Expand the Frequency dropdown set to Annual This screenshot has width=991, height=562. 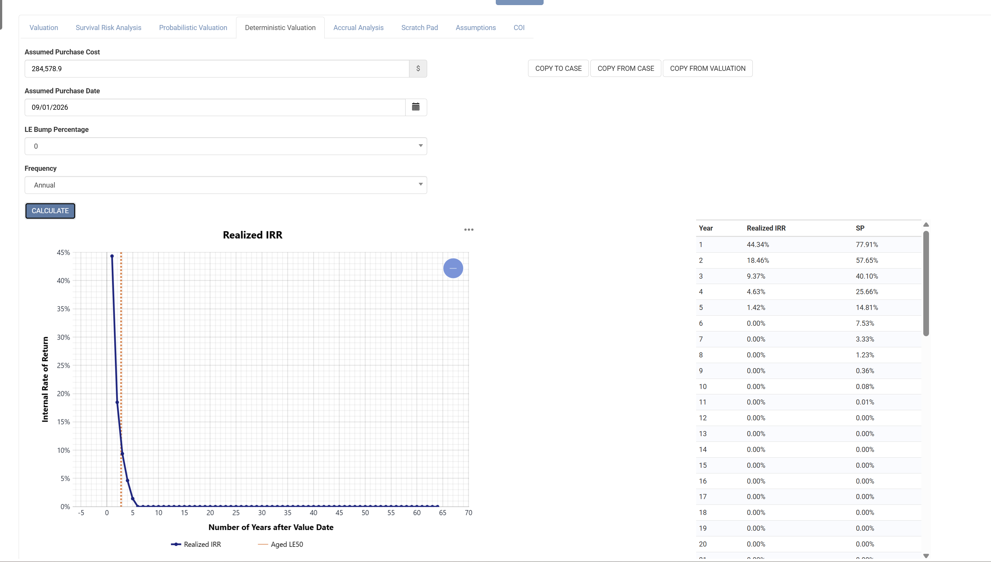pyautogui.click(x=226, y=185)
